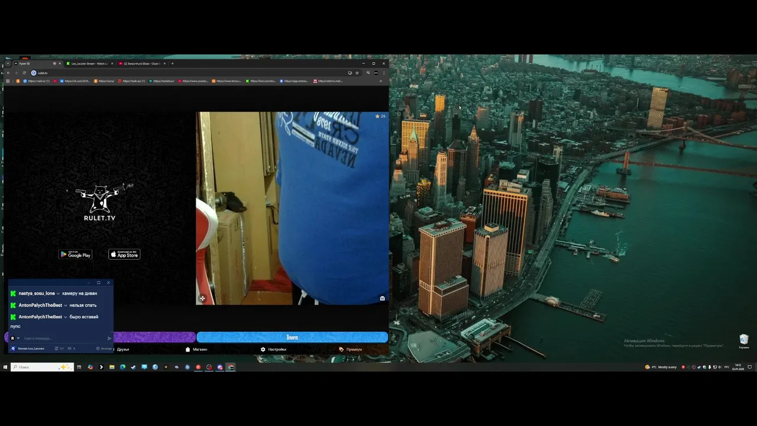Open the vk.com bookmark
The width and height of the screenshot is (757, 426).
click(73, 81)
